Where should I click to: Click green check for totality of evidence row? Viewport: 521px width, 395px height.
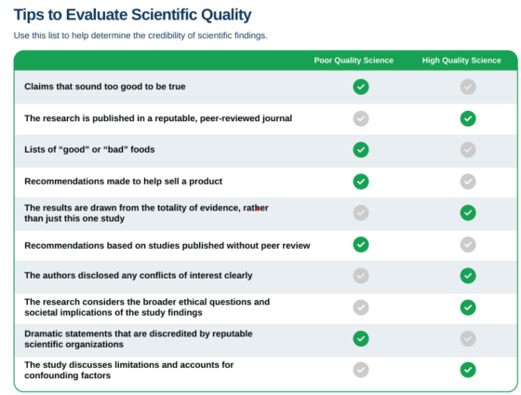468,212
